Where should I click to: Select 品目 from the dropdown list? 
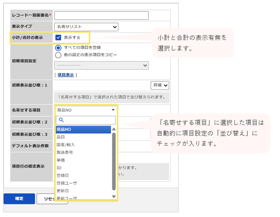pyautogui.click(x=83, y=137)
